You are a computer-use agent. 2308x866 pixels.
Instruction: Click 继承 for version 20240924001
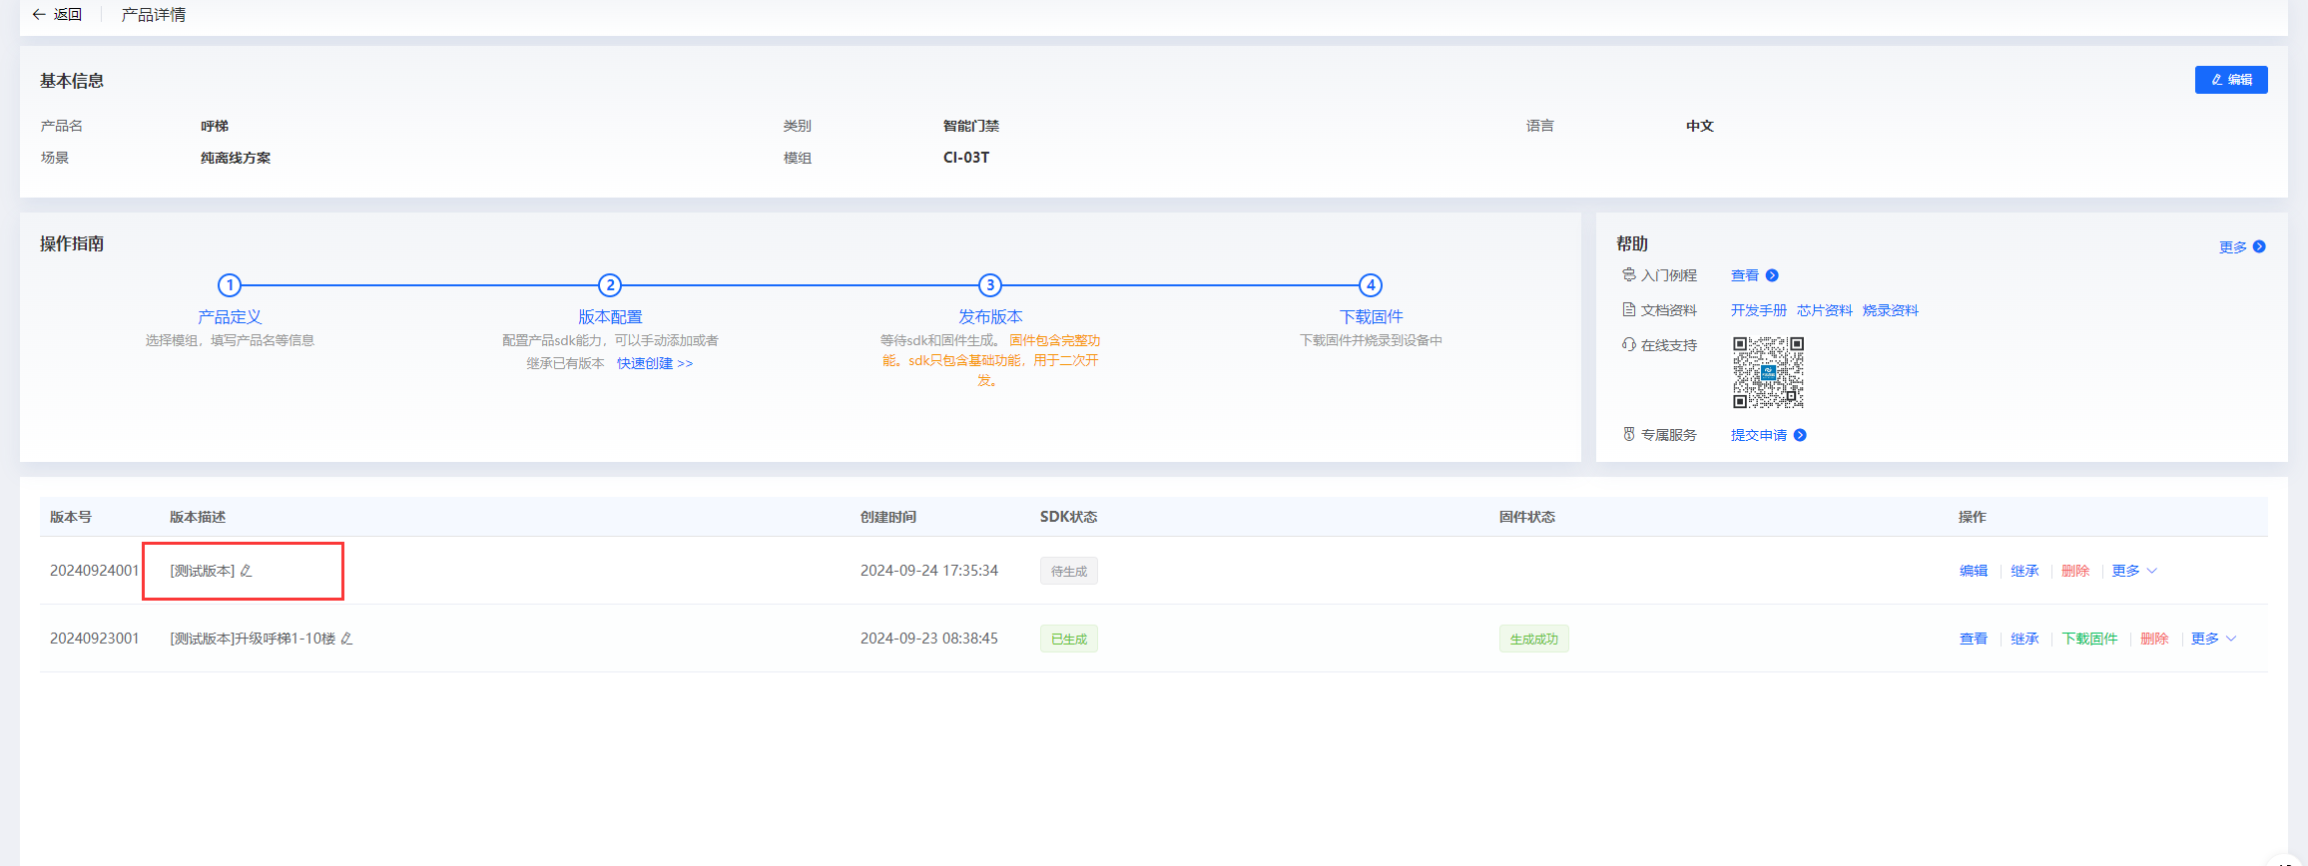click(x=2024, y=571)
